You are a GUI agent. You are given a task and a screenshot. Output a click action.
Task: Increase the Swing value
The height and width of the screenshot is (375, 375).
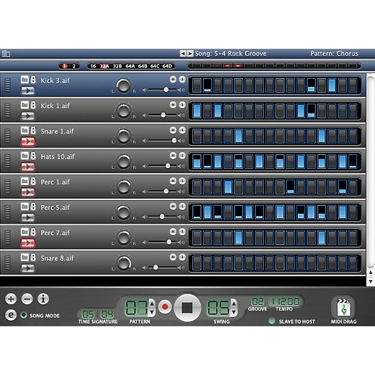pyautogui.click(x=234, y=303)
